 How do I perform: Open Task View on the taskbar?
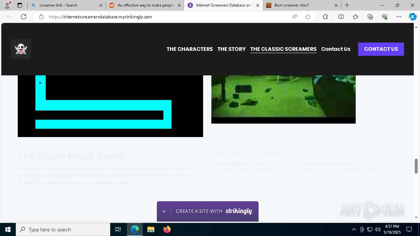118,229
